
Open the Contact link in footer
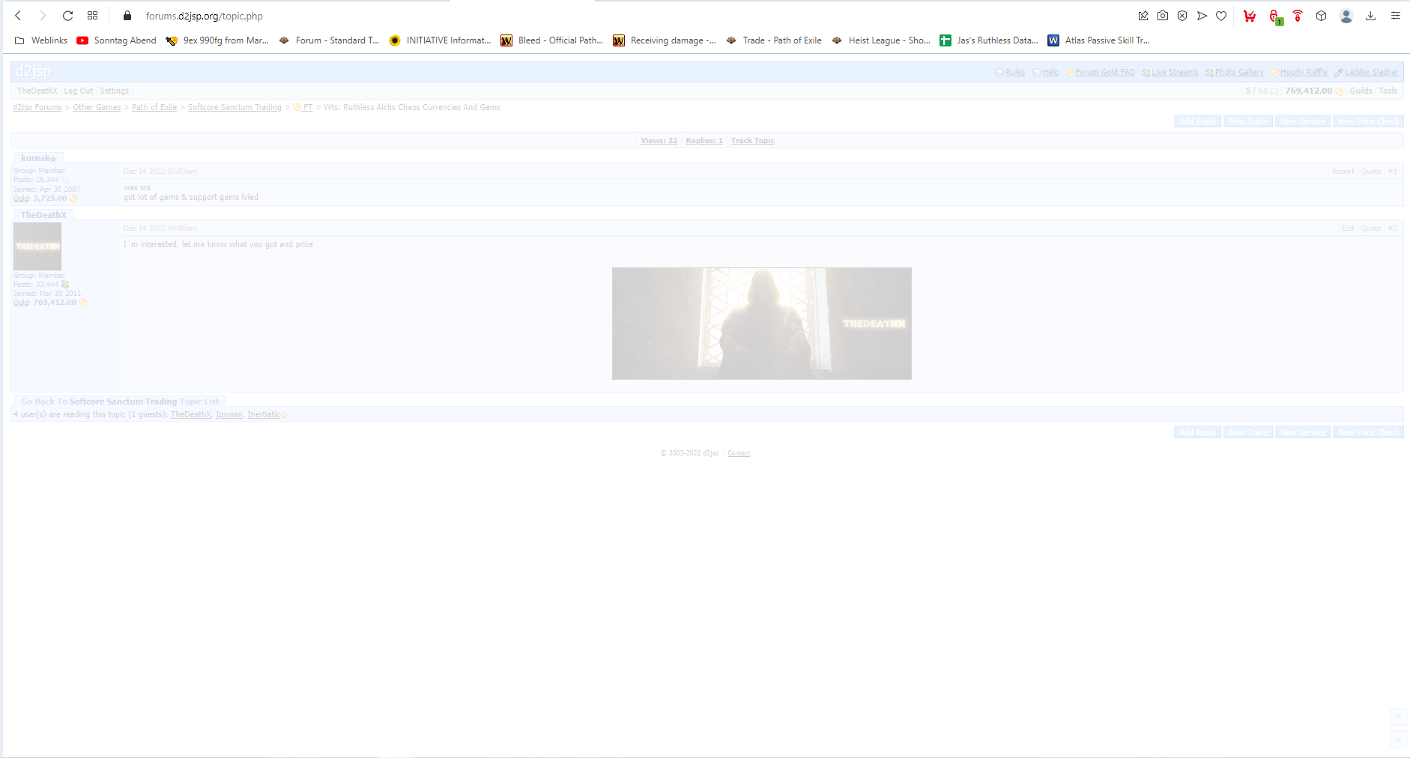(x=739, y=453)
